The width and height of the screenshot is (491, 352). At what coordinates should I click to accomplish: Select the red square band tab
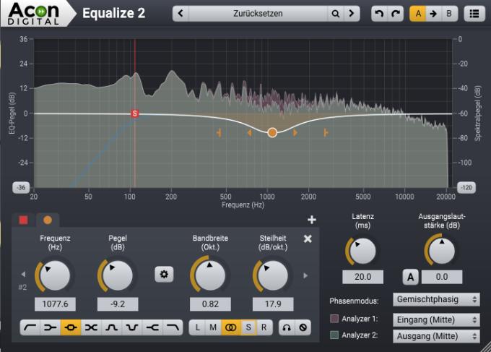click(24, 220)
